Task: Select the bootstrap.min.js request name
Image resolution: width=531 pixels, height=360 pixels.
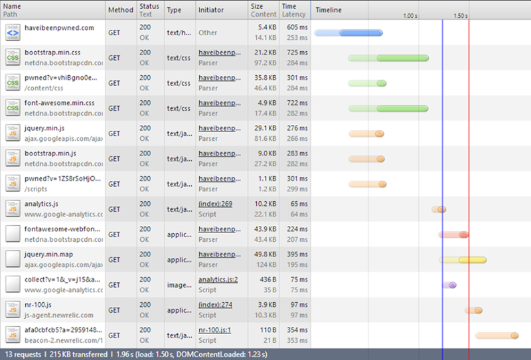Action: pyautogui.click(x=50, y=153)
